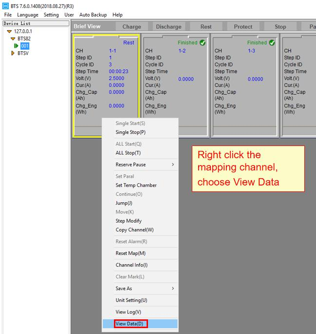This screenshot has width=316, height=334.
Task: Select the channel 1-3 card
Action: pos(244,85)
